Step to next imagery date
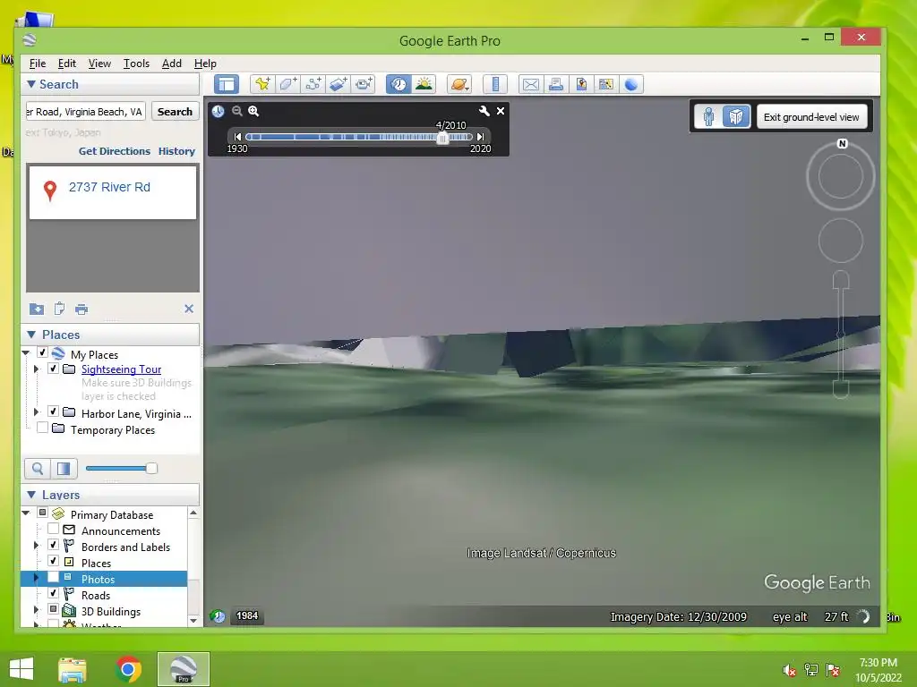The image size is (917, 687). point(480,137)
